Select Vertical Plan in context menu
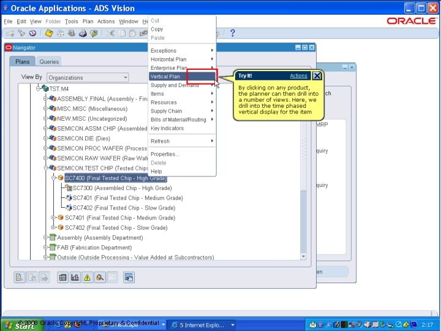Image resolution: width=441 pixels, height=331 pixels. (182, 76)
